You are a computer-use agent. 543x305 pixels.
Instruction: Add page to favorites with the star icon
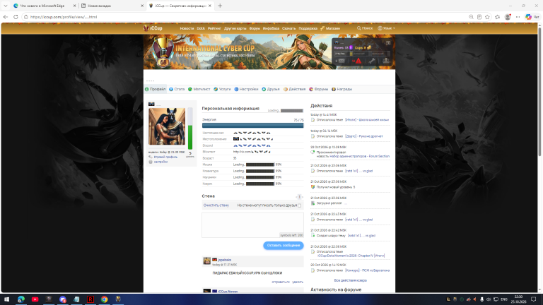[x=488, y=17]
